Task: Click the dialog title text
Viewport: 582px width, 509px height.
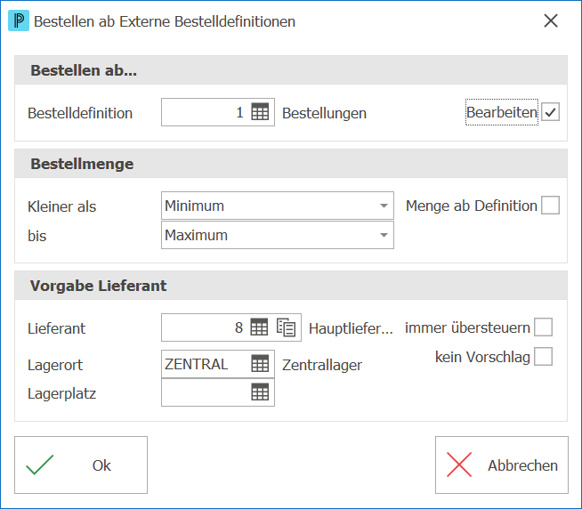Action: pyautogui.click(x=165, y=21)
